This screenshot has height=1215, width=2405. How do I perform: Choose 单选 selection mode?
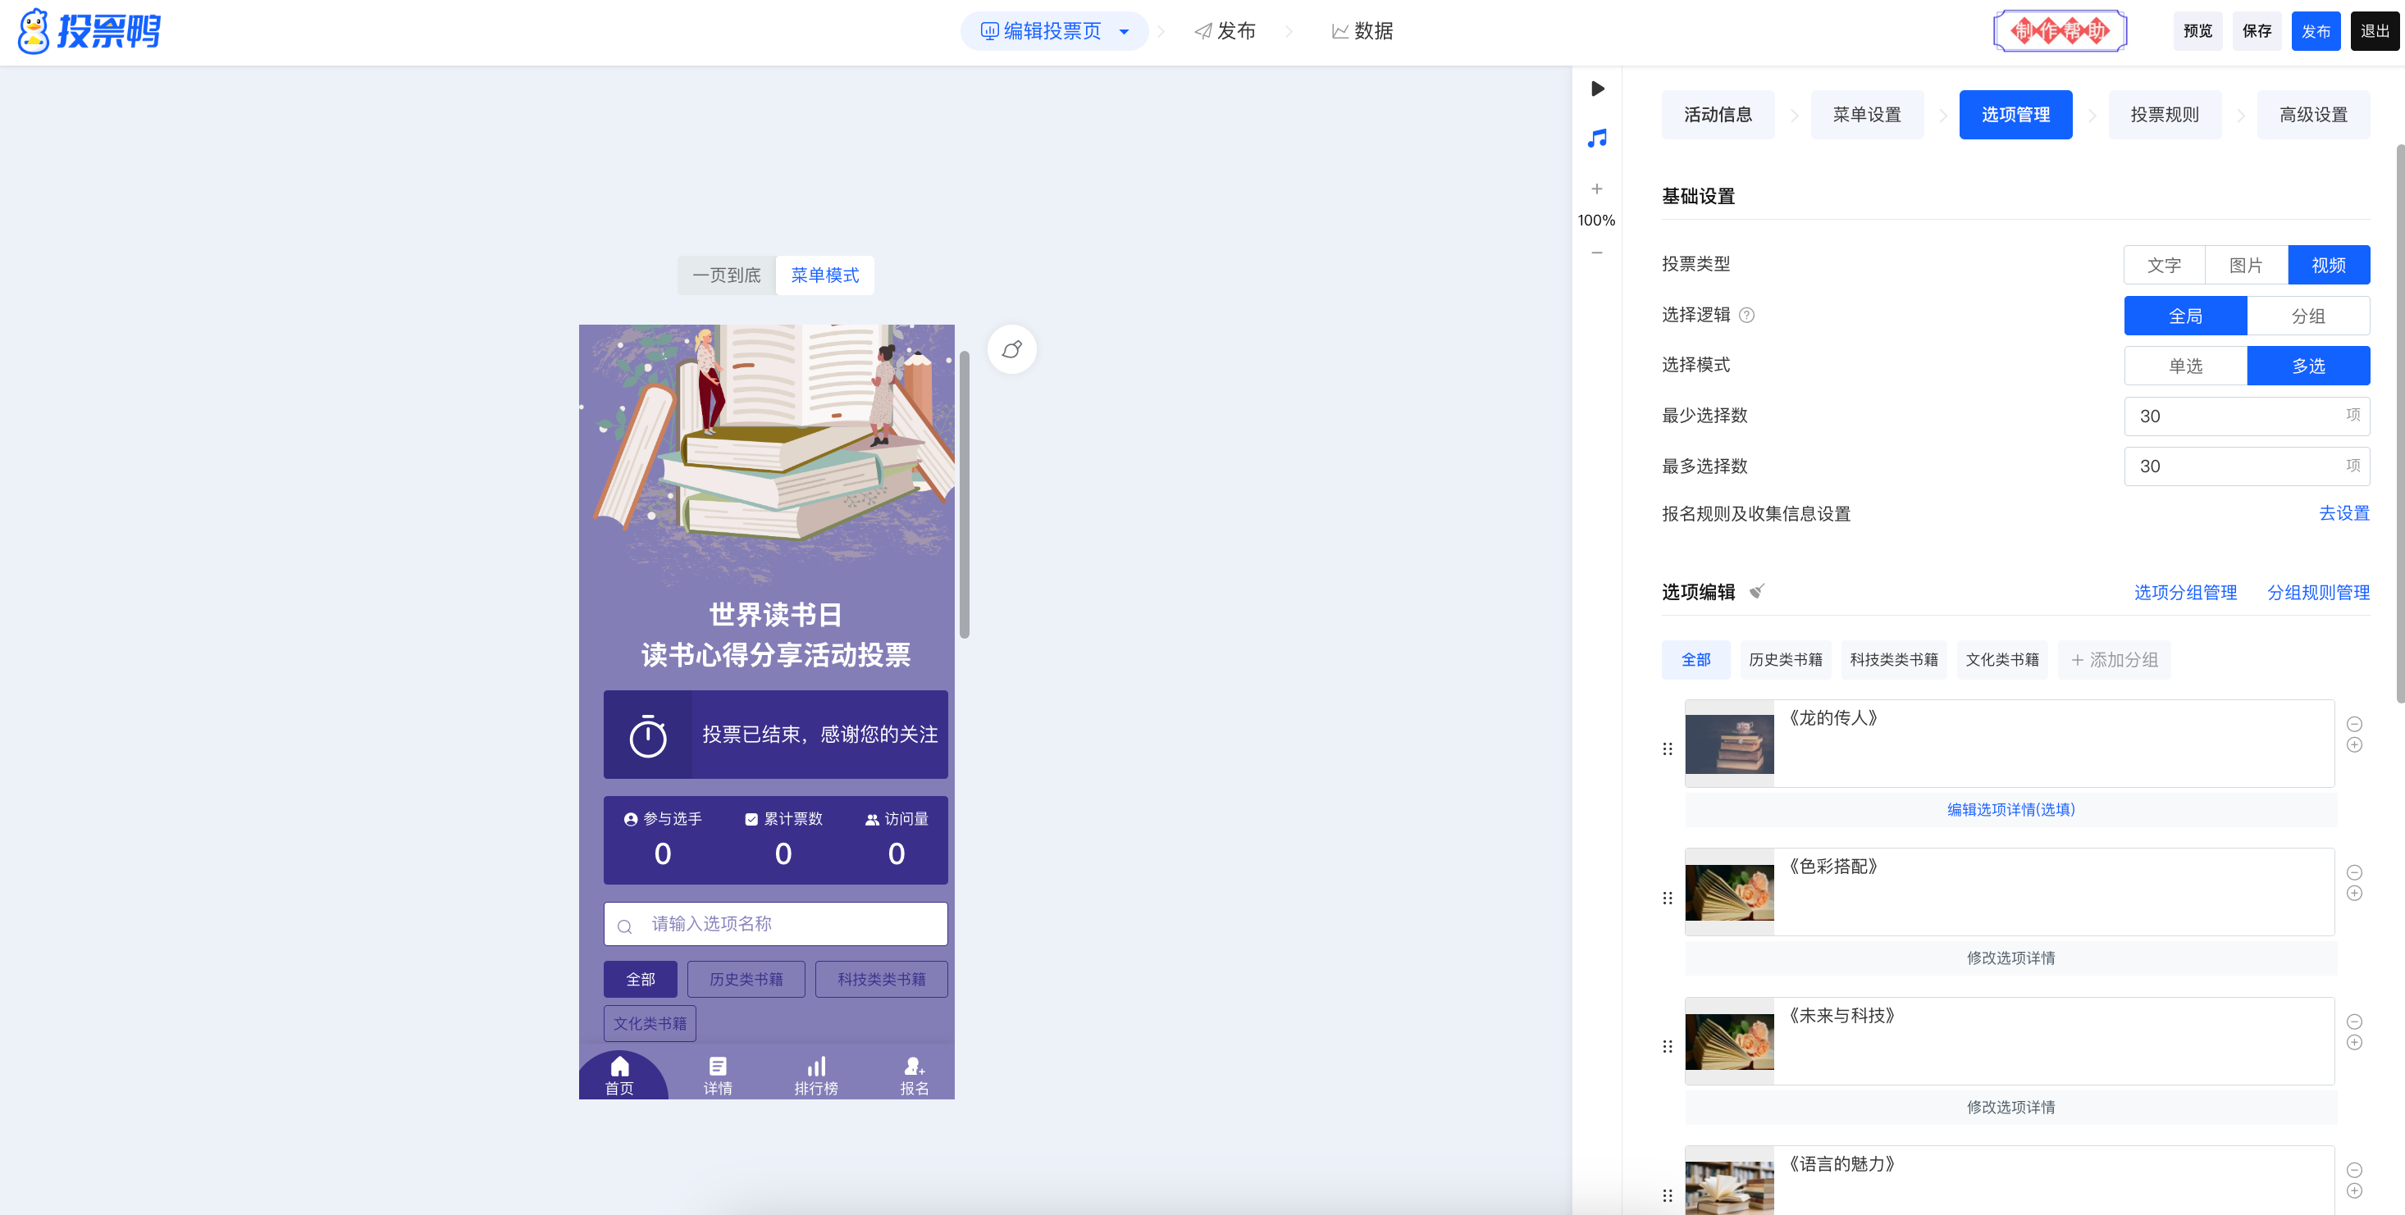[x=2184, y=366]
